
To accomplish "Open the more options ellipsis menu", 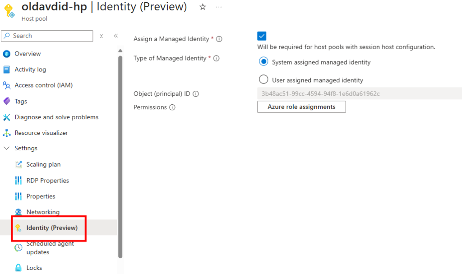I will [x=219, y=7].
